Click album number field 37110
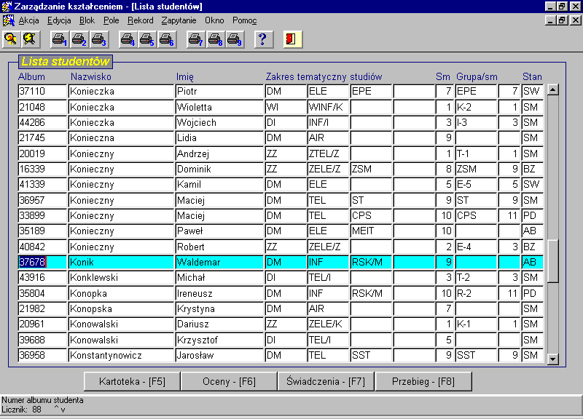Viewport: 583px width, 419px height. [42, 92]
